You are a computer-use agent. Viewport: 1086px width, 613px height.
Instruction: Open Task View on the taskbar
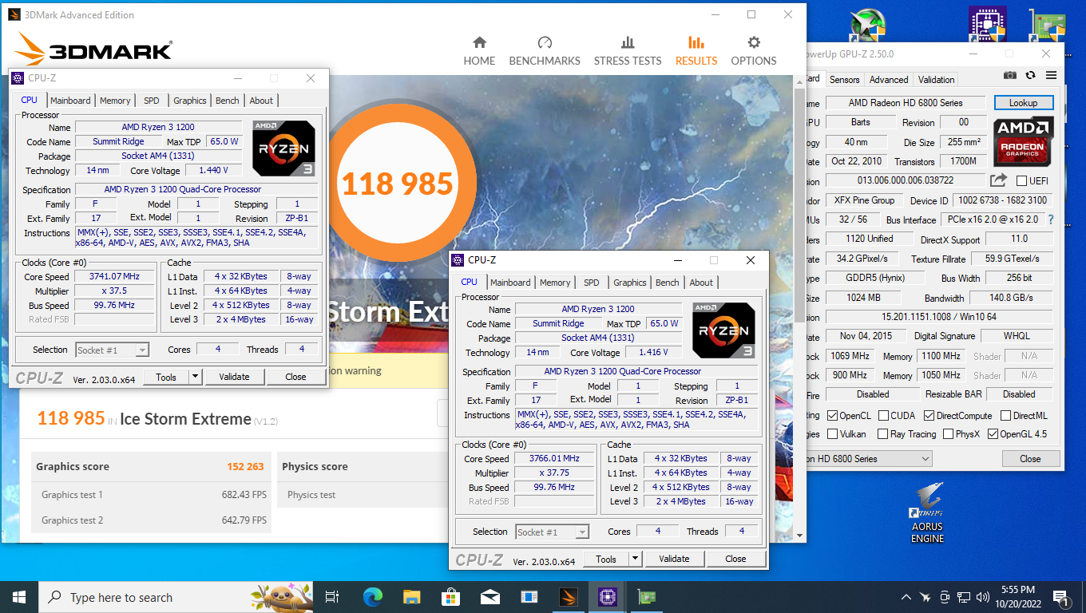(333, 597)
